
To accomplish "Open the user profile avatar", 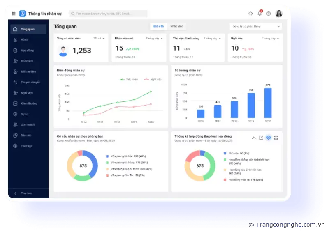I will point(279,14).
